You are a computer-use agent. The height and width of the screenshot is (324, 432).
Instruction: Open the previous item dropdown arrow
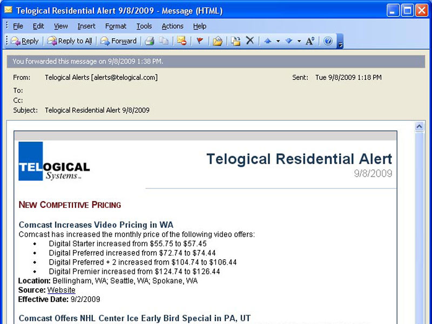click(278, 42)
